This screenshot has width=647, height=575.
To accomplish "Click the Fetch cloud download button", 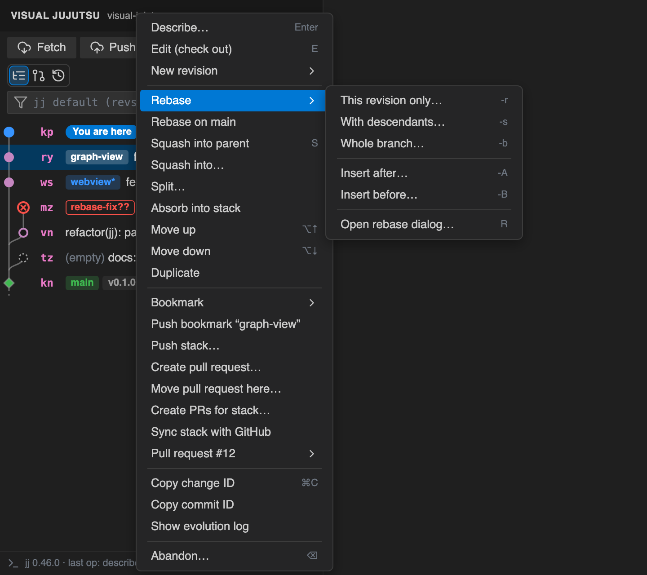I will click(42, 48).
